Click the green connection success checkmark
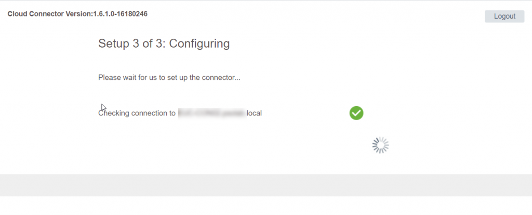 coord(356,113)
